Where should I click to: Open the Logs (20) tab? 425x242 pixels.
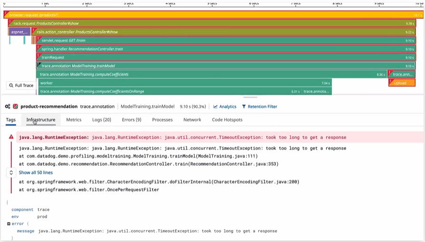[x=101, y=120]
